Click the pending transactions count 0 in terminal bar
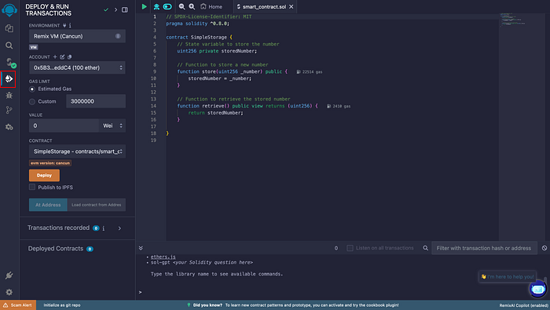The width and height of the screenshot is (550, 310). point(336,248)
